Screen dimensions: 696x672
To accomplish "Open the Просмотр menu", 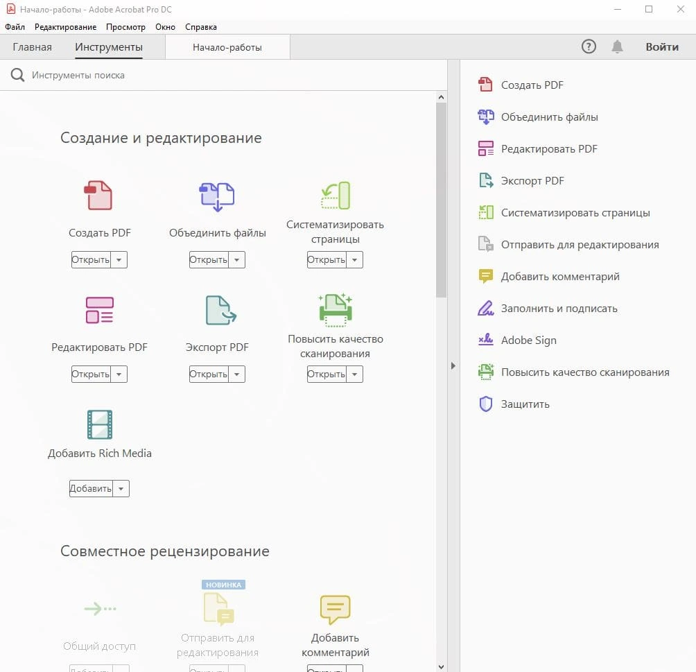I will [x=125, y=26].
